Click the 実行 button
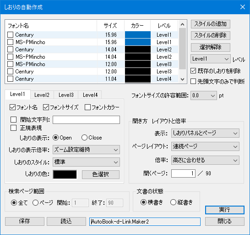The height and width of the screenshot is (235, 250). click(225, 210)
